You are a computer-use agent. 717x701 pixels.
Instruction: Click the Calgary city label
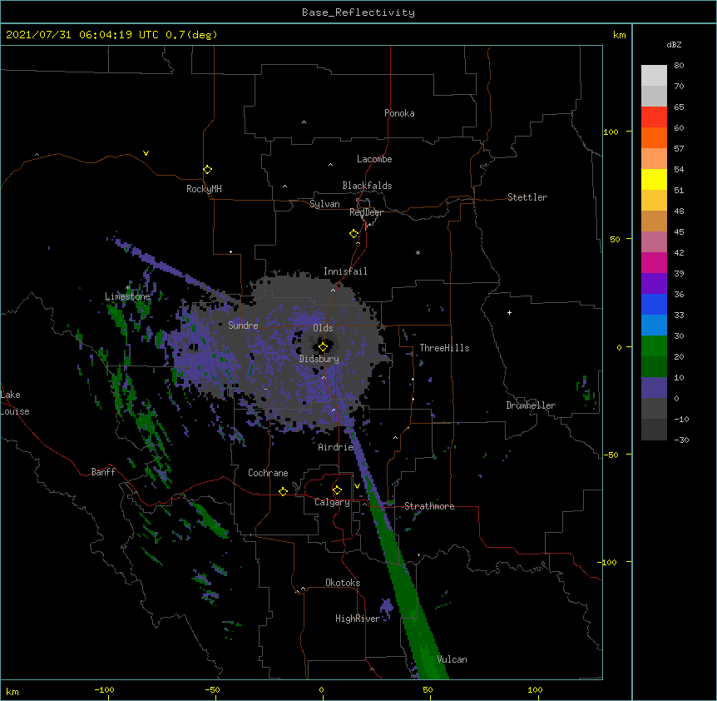pos(332,502)
